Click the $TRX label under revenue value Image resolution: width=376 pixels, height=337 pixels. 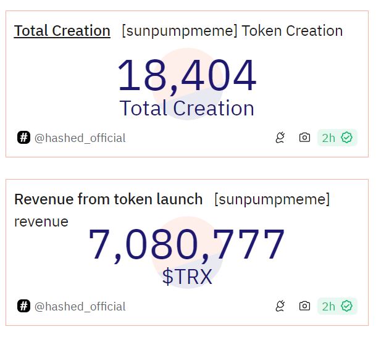[x=187, y=277]
